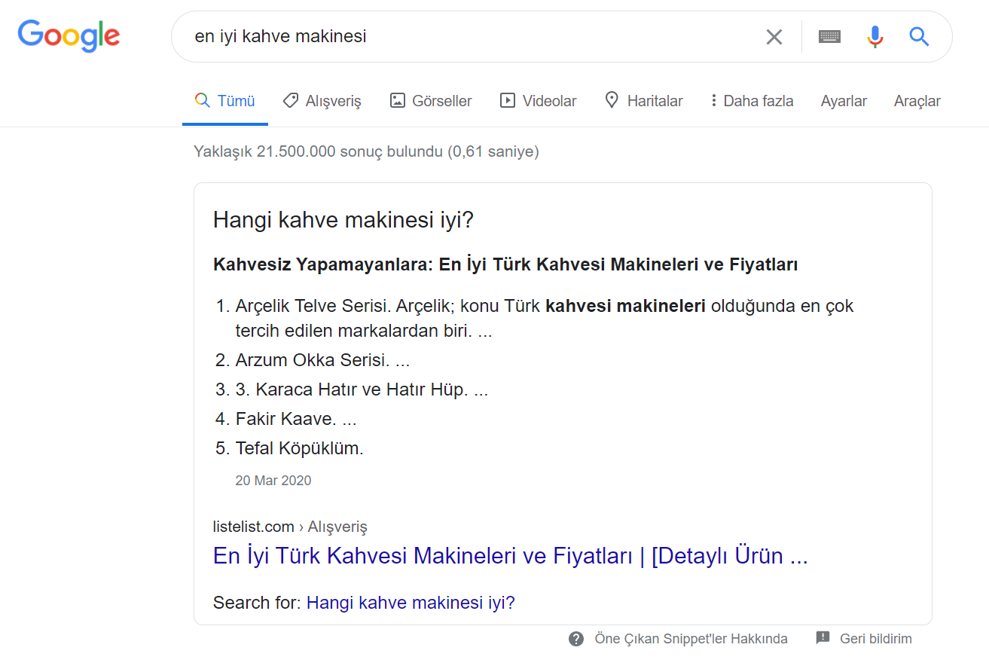Click Geri bildirim feedback link
The width and height of the screenshot is (989, 669).
[x=875, y=639]
